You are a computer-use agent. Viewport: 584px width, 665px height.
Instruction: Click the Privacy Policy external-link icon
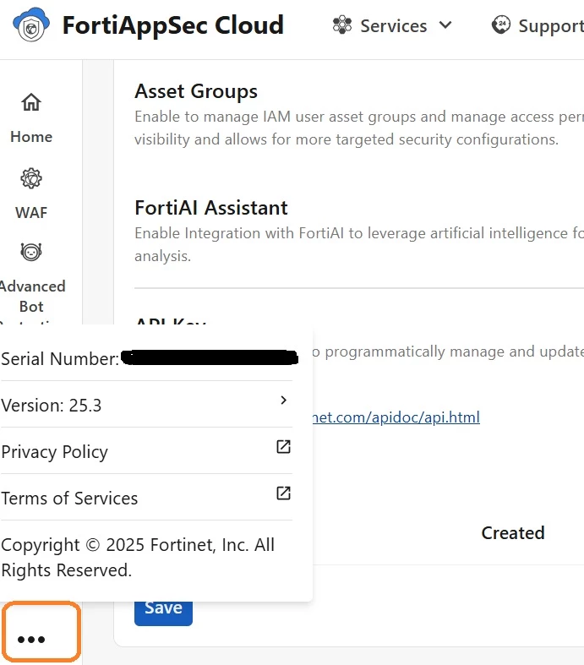pos(283,447)
